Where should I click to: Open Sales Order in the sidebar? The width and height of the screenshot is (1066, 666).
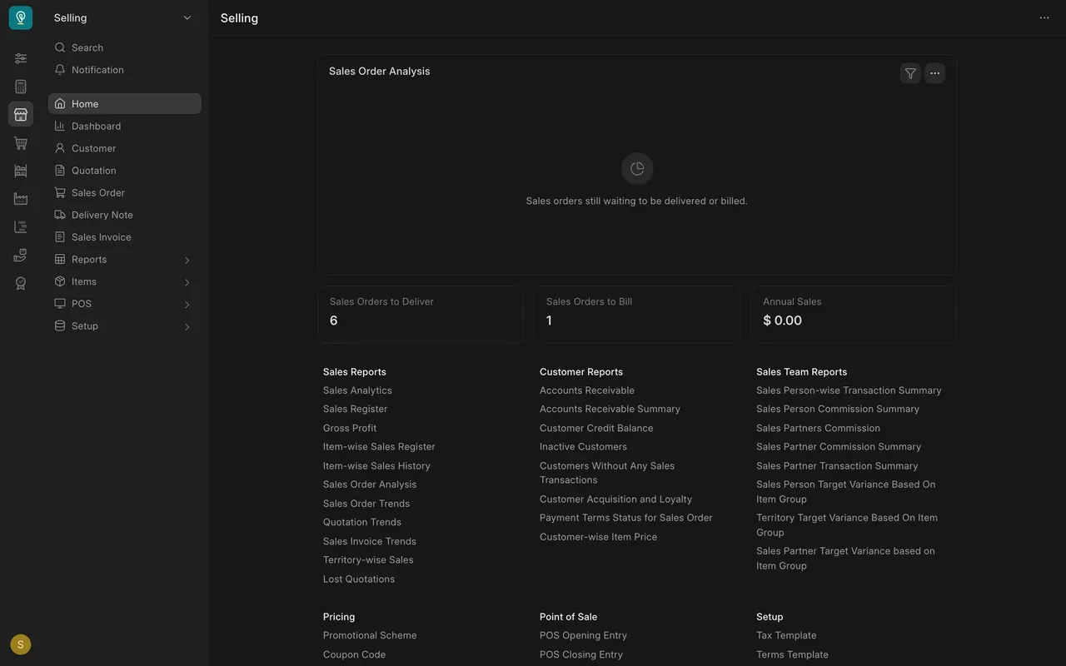[x=125, y=192]
